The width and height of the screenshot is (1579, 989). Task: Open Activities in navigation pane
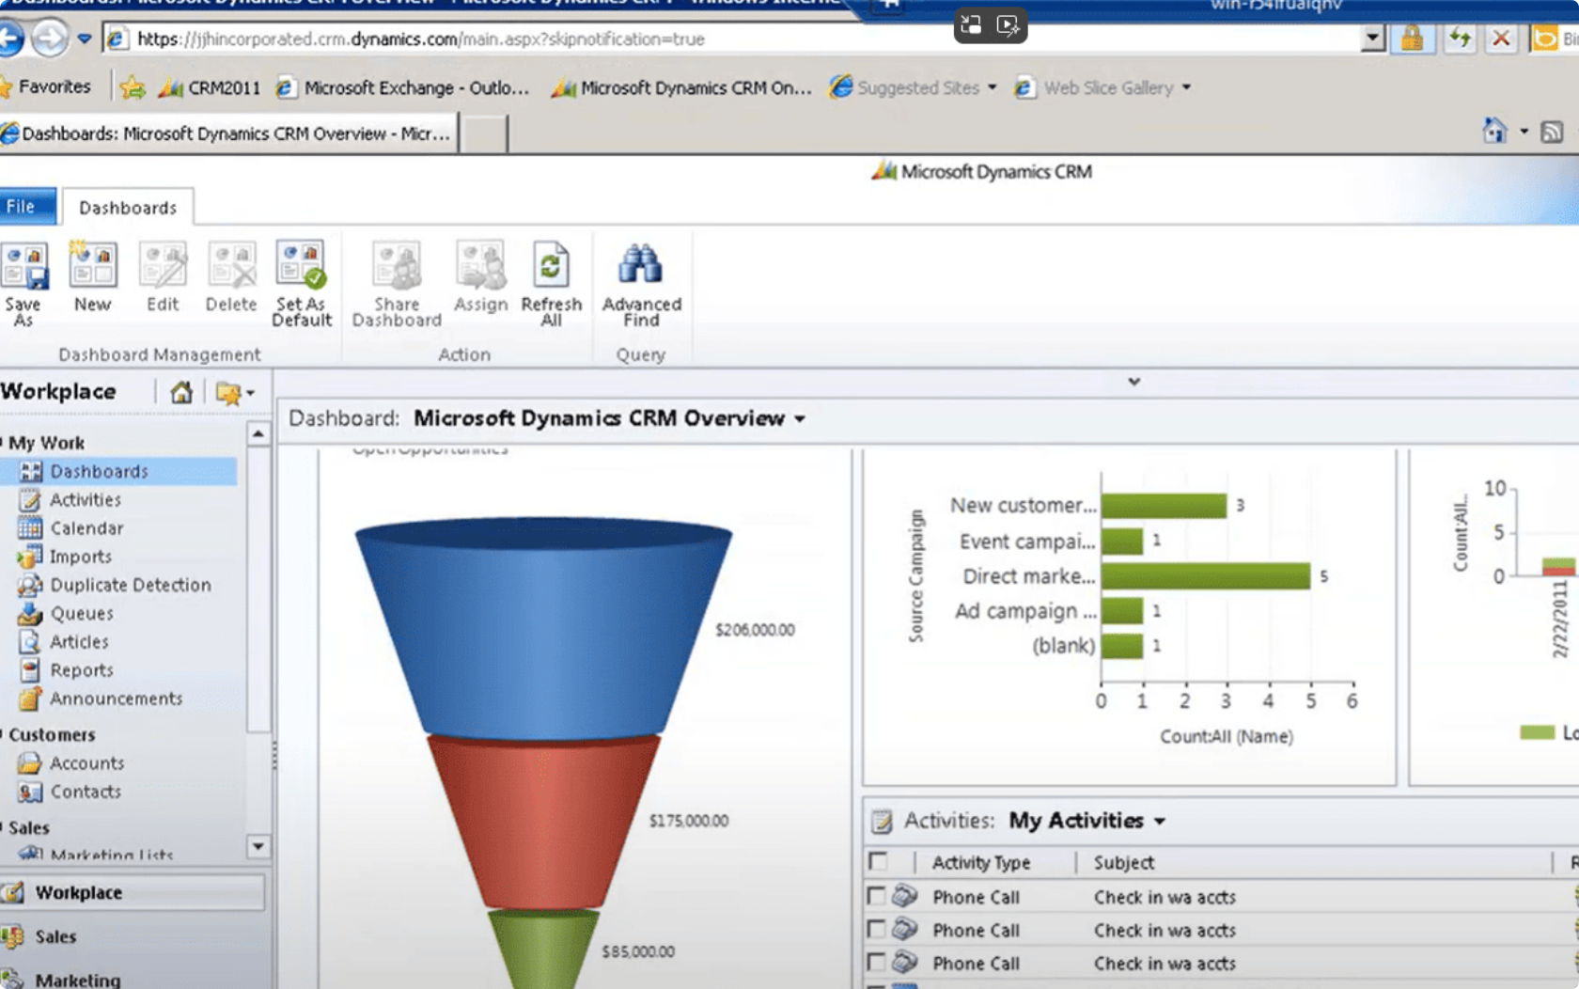(86, 500)
